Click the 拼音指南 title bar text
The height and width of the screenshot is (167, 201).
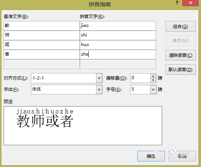[x=100, y=4]
